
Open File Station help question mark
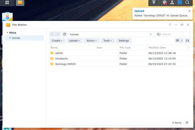(x=170, y=25)
